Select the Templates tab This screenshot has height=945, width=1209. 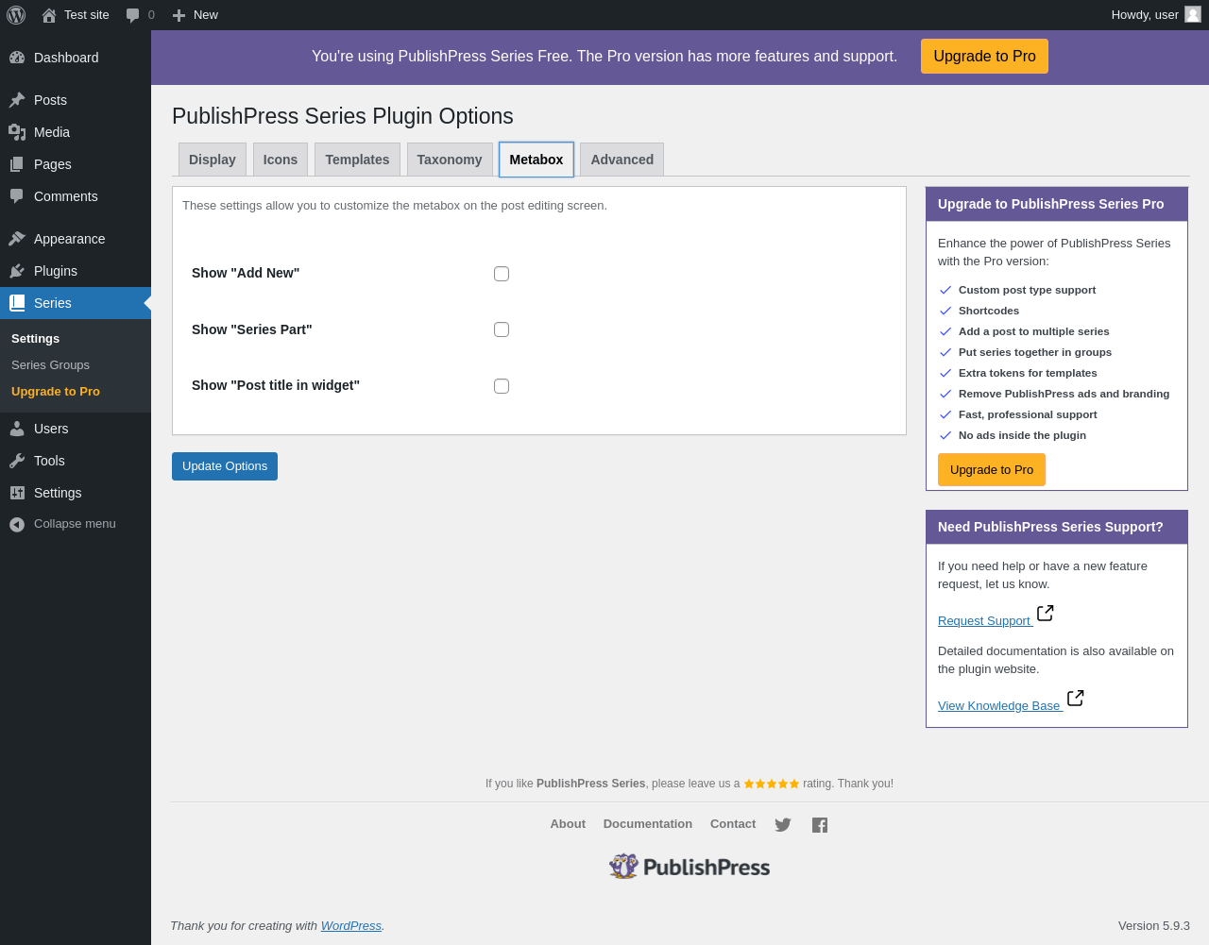pos(357,160)
